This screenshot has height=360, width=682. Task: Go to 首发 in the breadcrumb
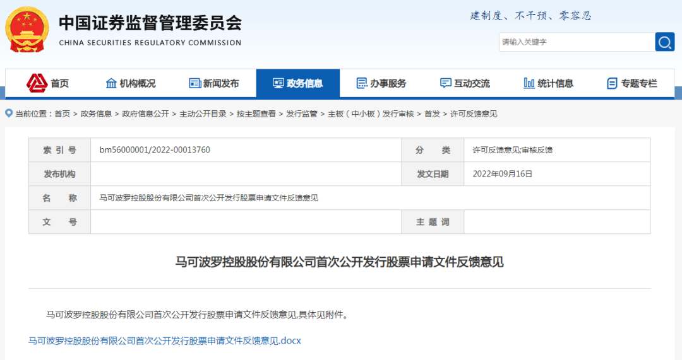433,113
